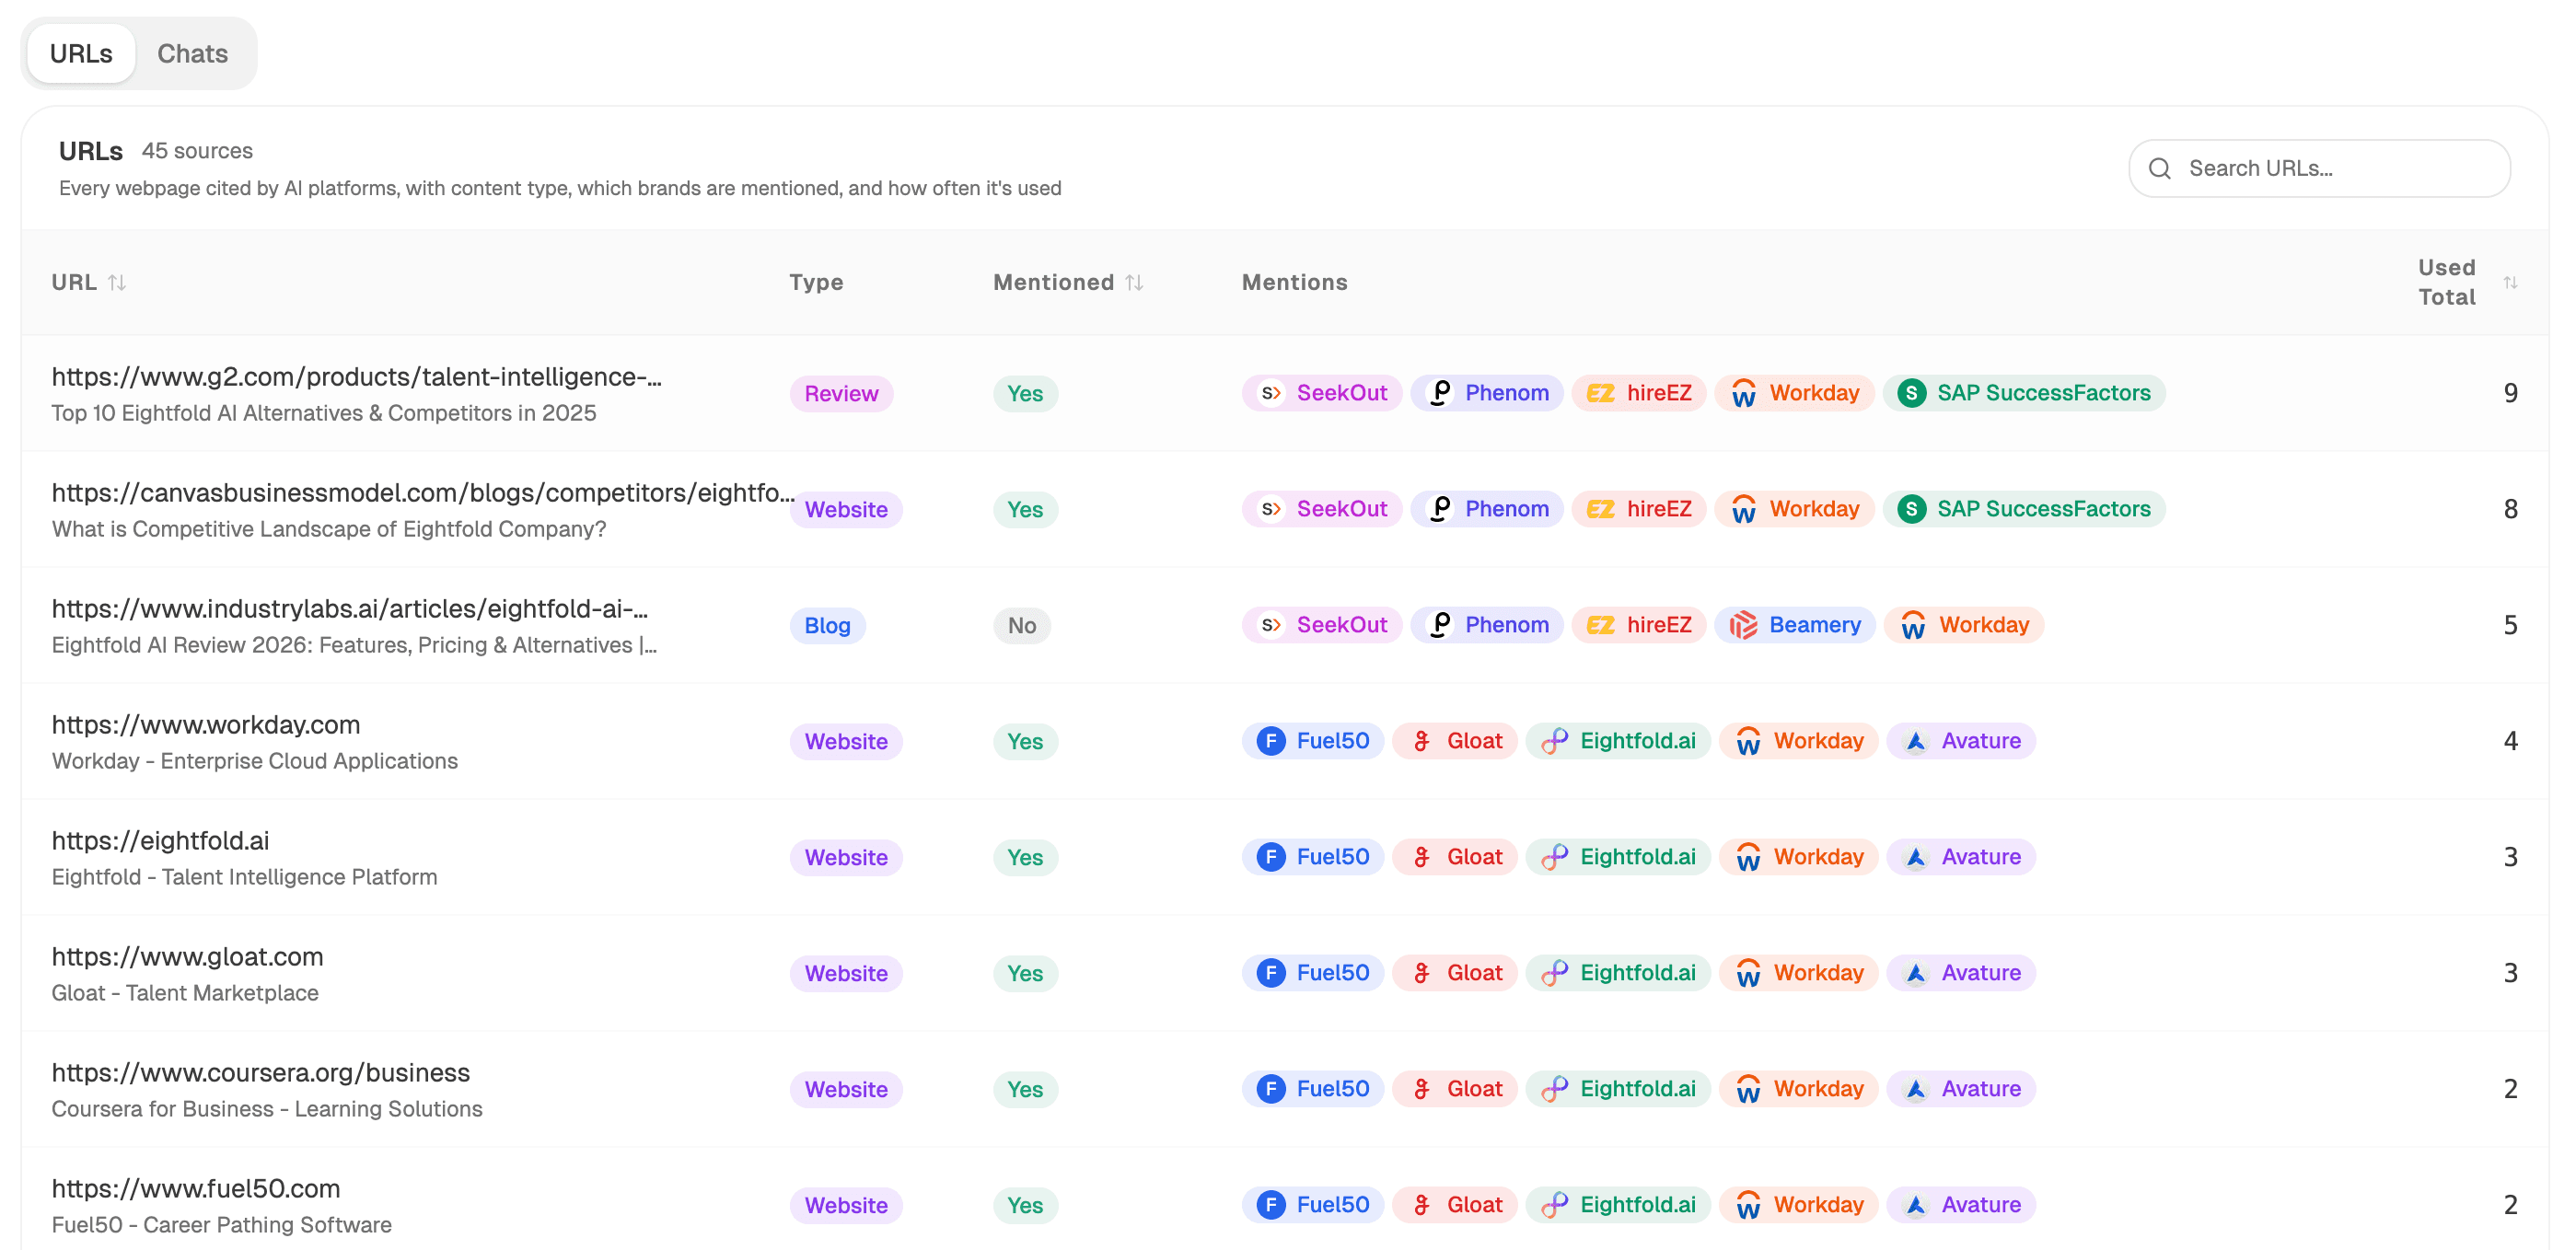This screenshot has width=2576, height=1250.
Task: Click '45 sources' count text
Action: [x=197, y=151]
